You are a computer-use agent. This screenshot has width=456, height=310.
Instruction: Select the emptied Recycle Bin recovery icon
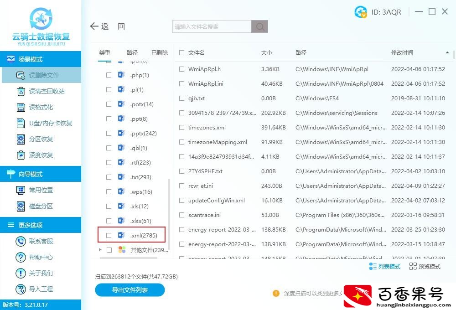[21, 91]
